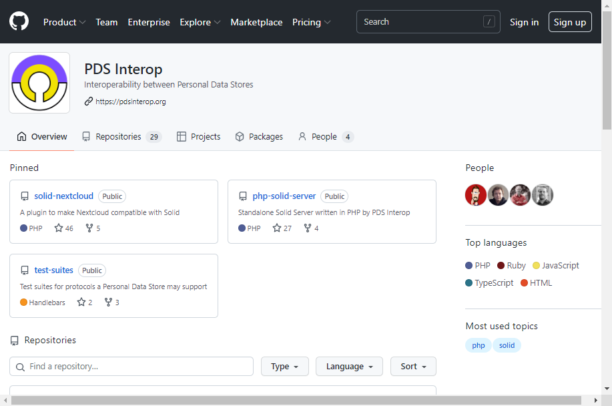Open Marketplace in the top navigation
612x406 pixels.
tap(256, 22)
